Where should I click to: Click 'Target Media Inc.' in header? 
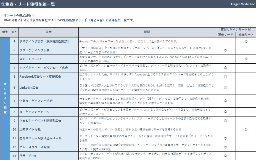click(243, 4)
